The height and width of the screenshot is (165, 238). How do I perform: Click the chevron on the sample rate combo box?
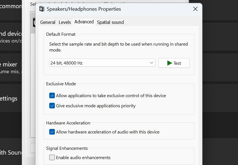click(151, 63)
